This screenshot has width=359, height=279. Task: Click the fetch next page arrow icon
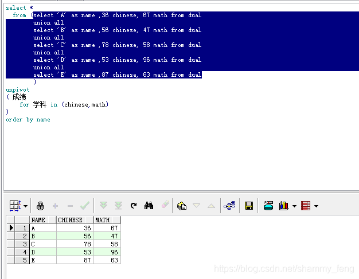click(103, 205)
